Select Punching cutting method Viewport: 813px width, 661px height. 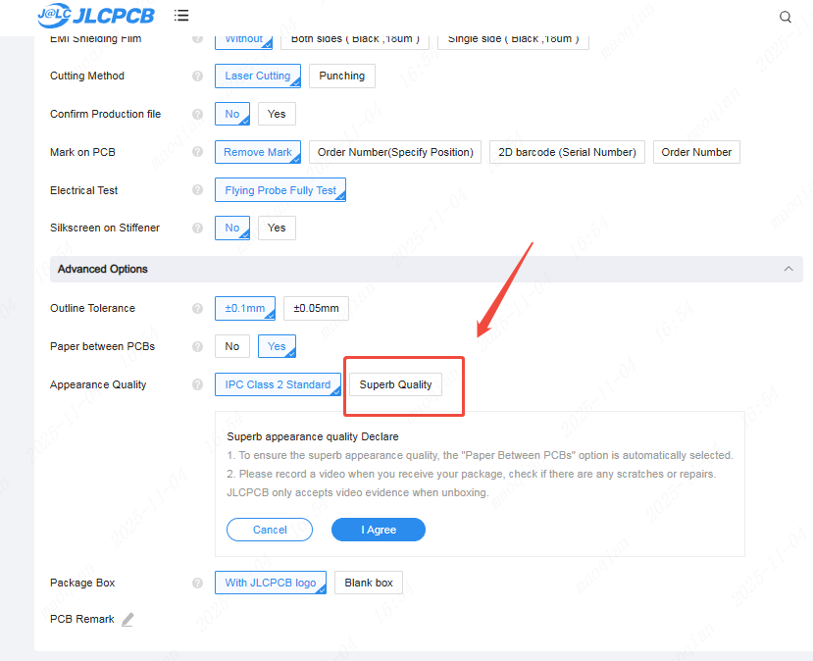[x=341, y=76]
